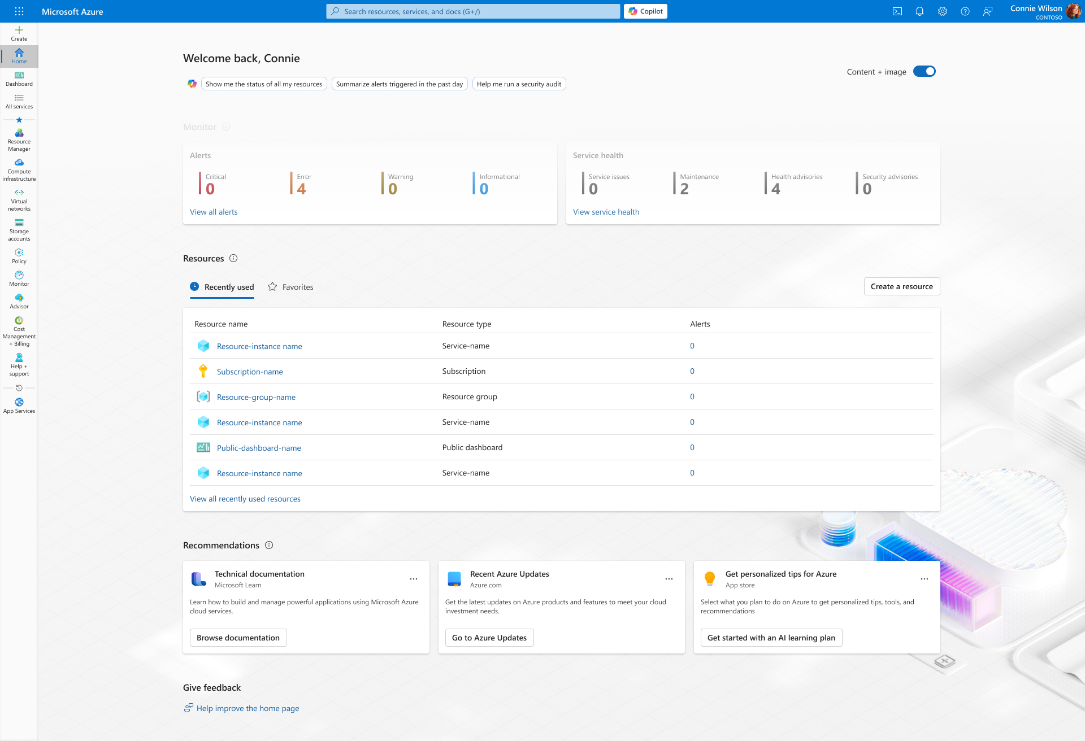Open the app launcher waffle menu
The height and width of the screenshot is (741, 1085).
pyautogui.click(x=19, y=11)
